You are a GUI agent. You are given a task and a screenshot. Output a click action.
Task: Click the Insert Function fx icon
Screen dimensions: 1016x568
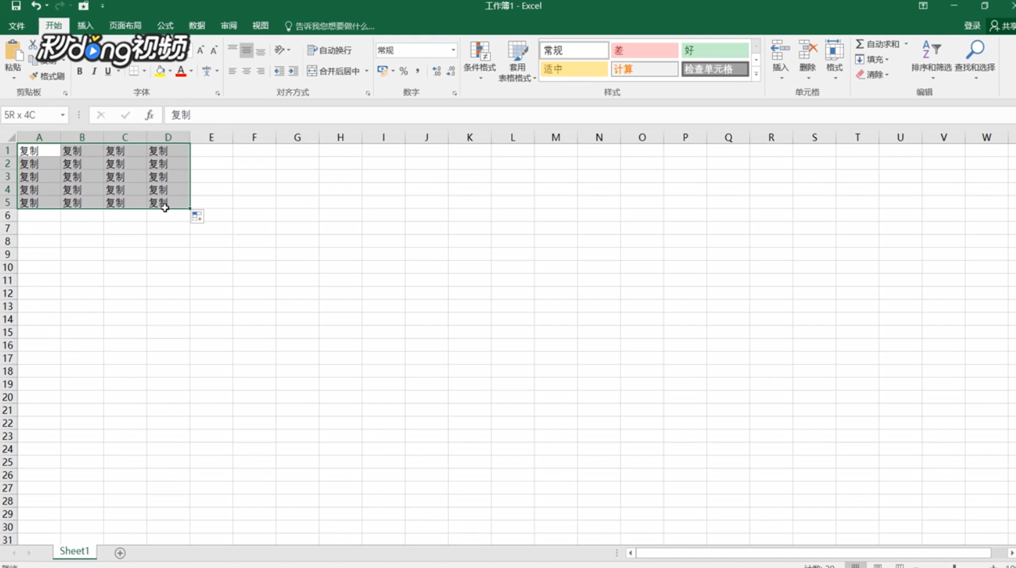150,115
